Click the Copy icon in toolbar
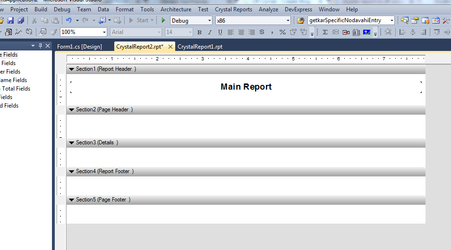This screenshot has width=451, height=250. coord(44,20)
